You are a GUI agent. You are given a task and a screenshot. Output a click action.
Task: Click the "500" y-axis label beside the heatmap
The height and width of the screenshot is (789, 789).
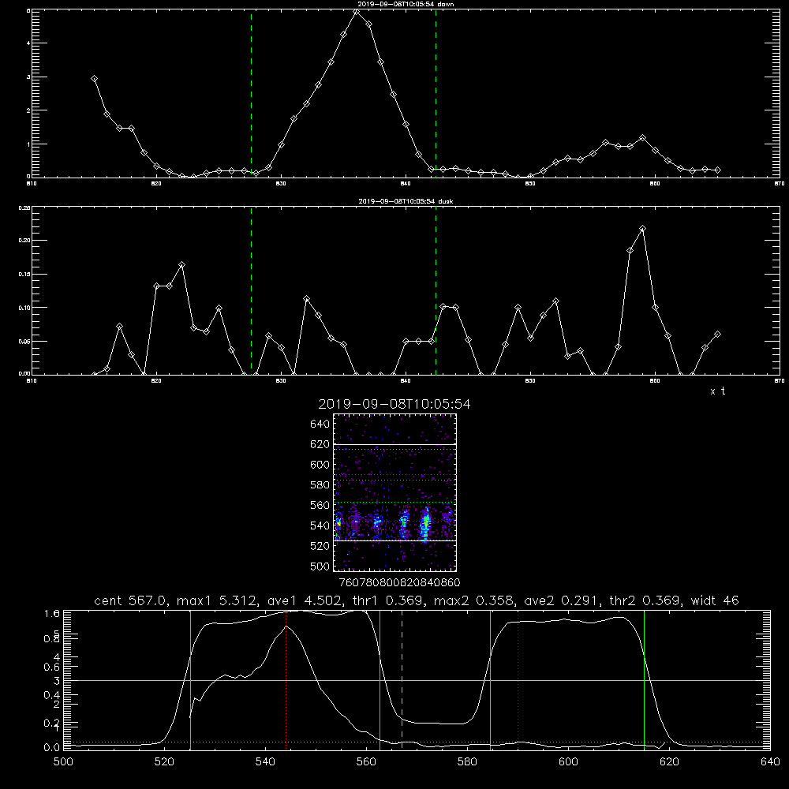(320, 567)
